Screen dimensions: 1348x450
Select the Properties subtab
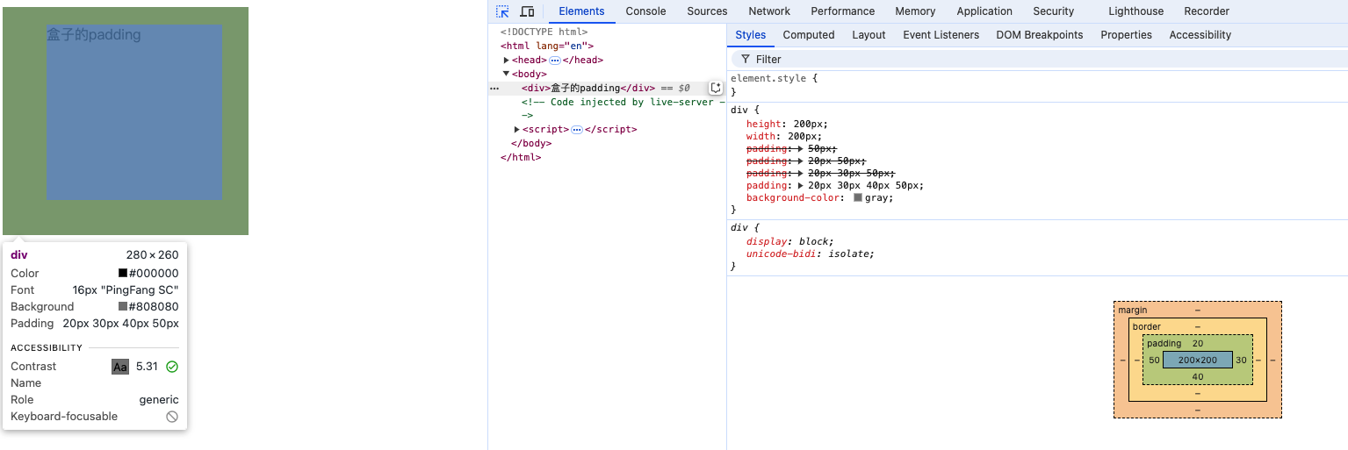[x=1126, y=35]
